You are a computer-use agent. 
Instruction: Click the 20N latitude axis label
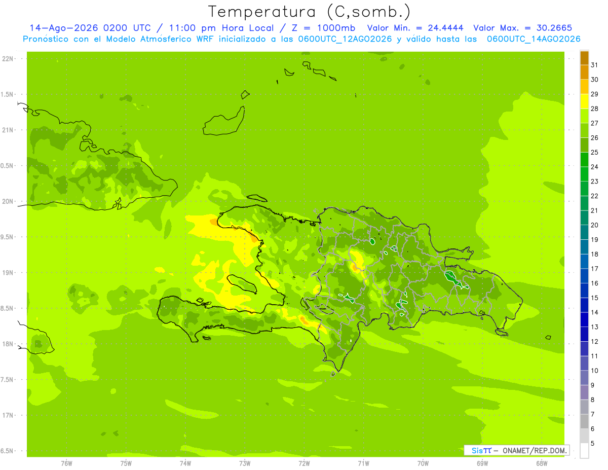point(8,202)
